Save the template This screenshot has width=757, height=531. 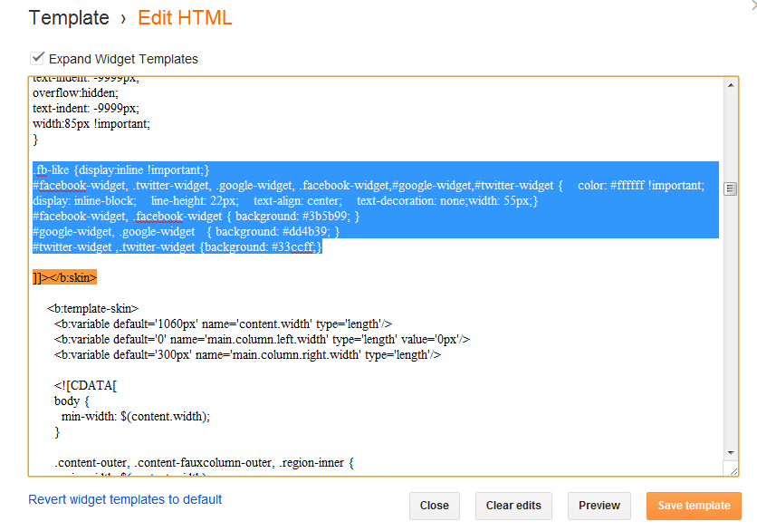click(694, 506)
